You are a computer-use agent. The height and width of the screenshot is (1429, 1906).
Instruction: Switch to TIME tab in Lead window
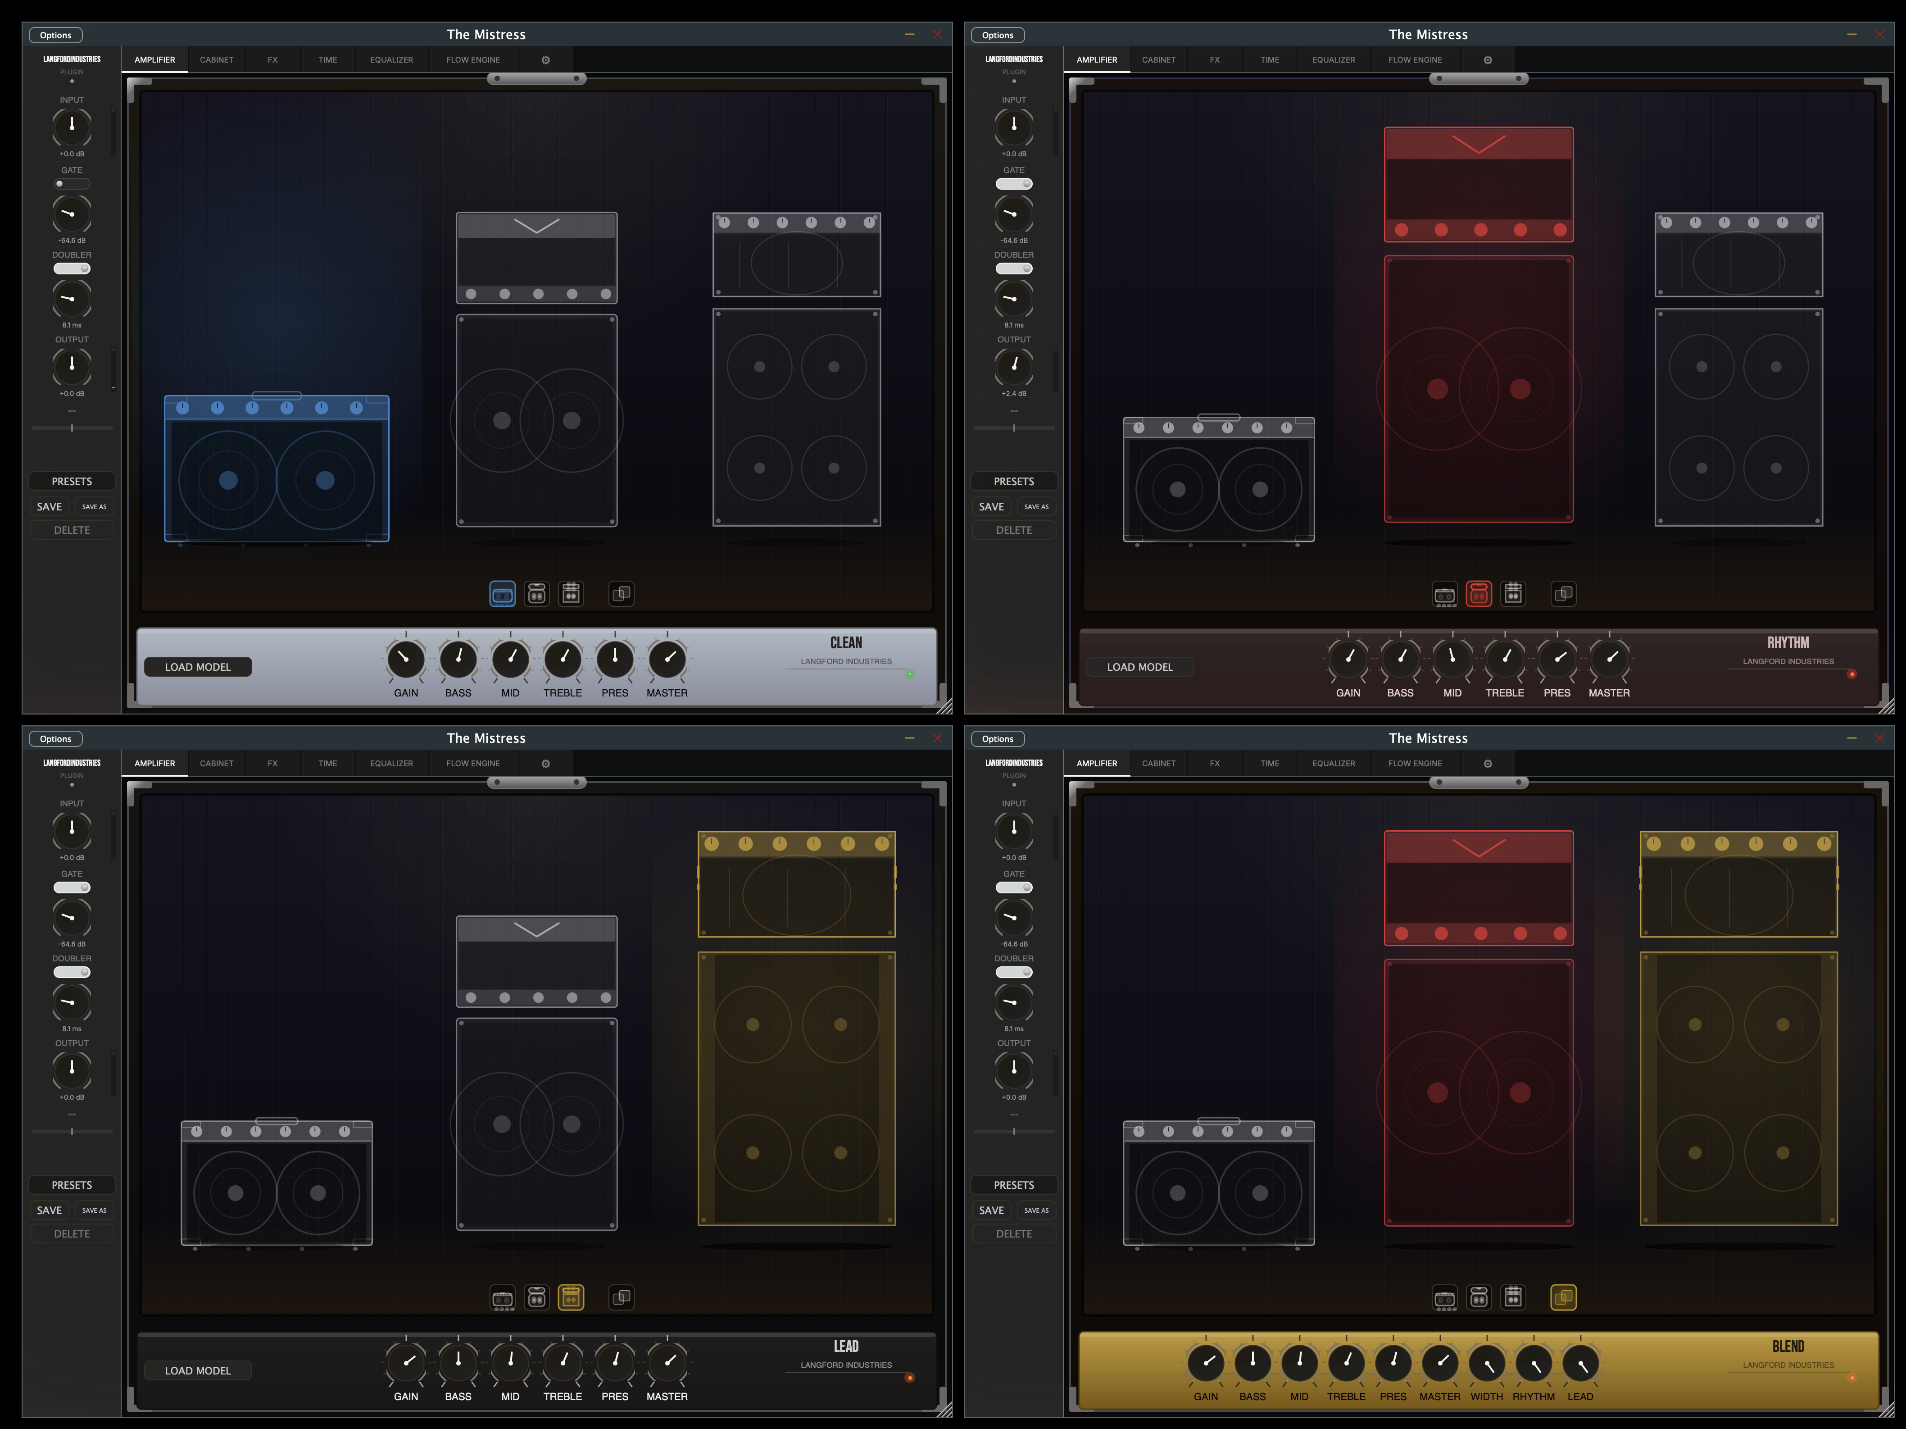[327, 764]
